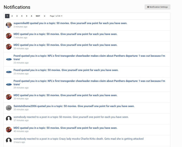Click '7 minutes ago' timestamp
182x147 pixels.
tap(20, 38)
